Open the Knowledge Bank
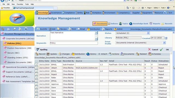 (139, 24)
